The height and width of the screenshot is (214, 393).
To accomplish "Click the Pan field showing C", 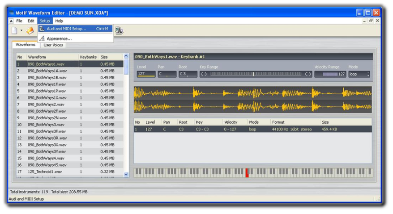I will (x=167, y=74).
